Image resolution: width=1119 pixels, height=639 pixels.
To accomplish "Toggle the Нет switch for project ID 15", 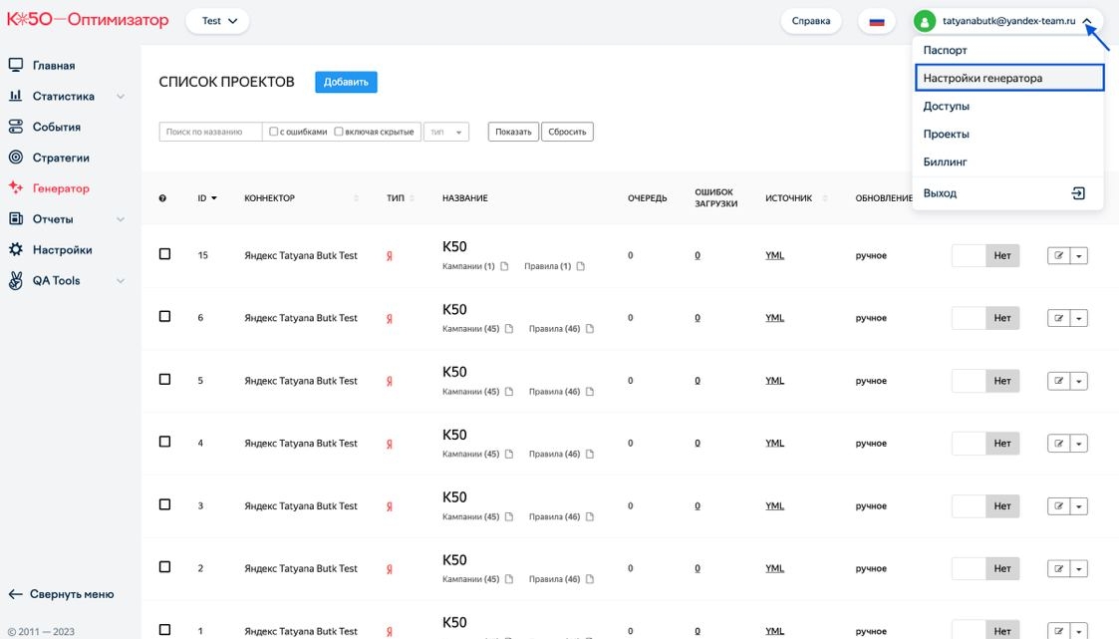I will tap(985, 256).
